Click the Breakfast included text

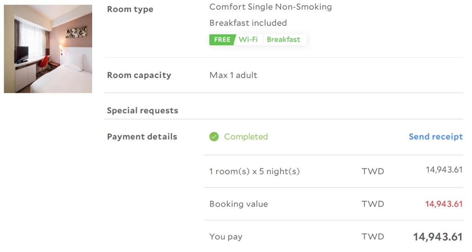(x=248, y=23)
